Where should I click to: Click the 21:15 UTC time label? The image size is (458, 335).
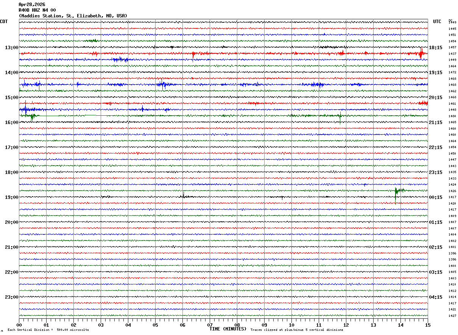[x=435, y=122]
